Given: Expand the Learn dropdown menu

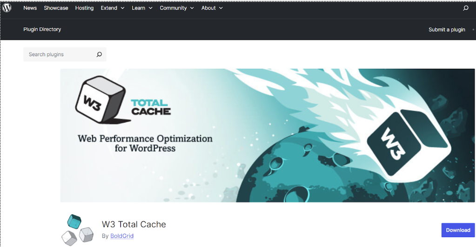Looking at the screenshot, I should 142,8.
